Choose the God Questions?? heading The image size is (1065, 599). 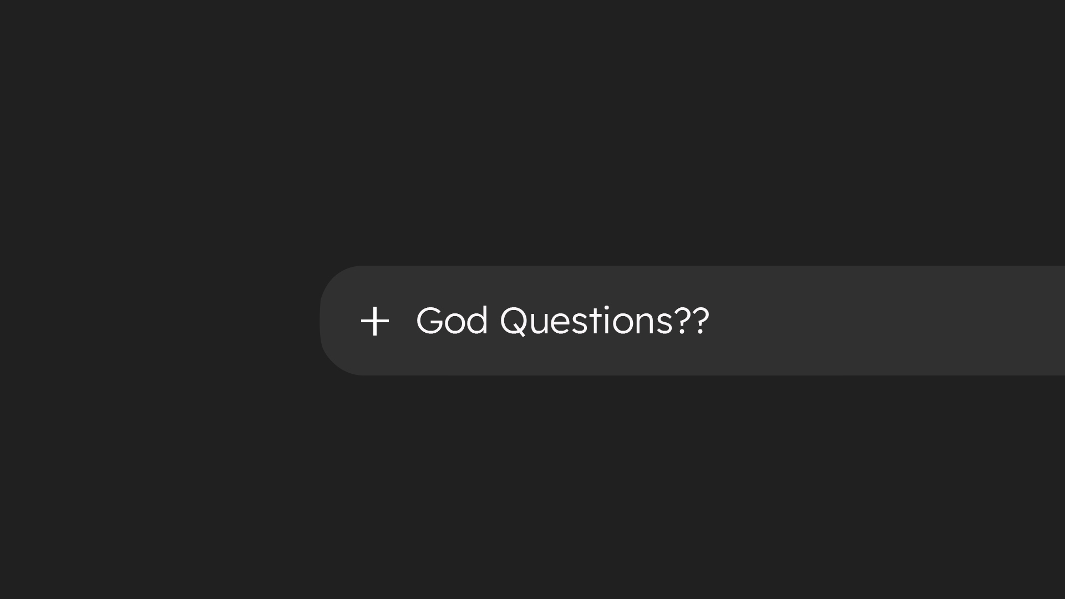(x=562, y=321)
